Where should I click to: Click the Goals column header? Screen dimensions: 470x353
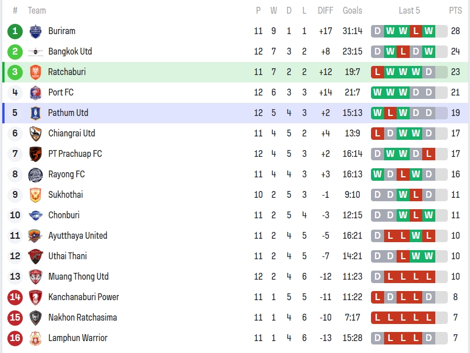tap(352, 10)
